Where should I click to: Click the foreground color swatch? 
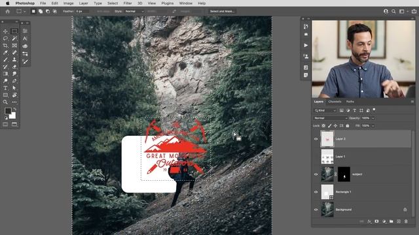pos(8,111)
